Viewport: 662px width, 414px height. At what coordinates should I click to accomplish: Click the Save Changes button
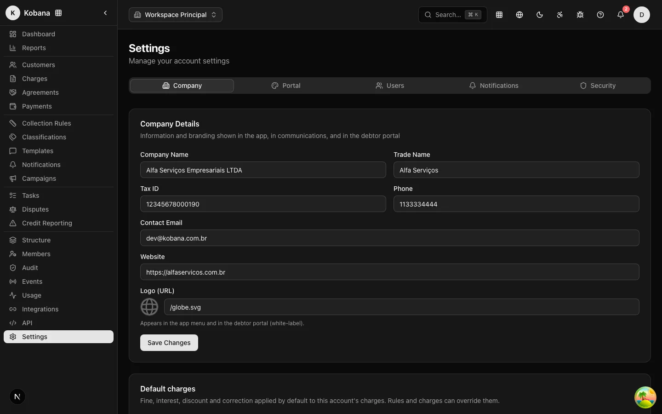coord(169,343)
